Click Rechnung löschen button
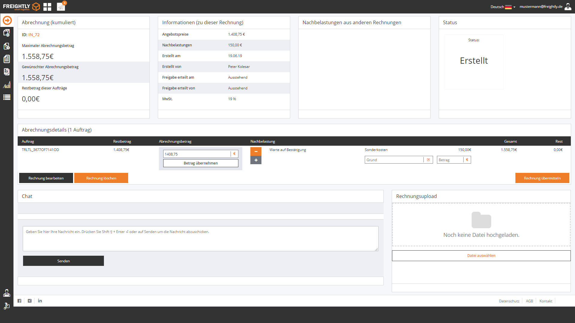575x323 pixels. click(x=101, y=178)
